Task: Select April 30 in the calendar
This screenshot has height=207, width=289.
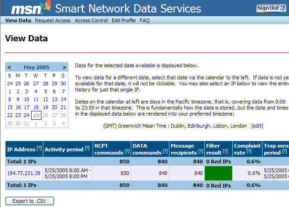Action: (63, 84)
